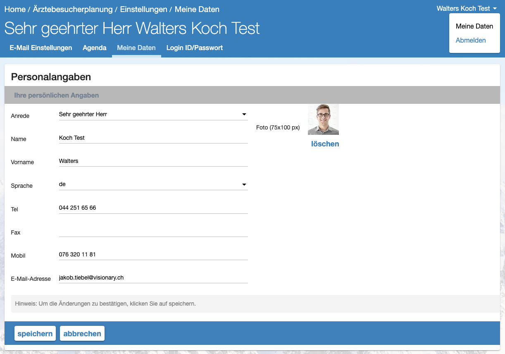Click the profile photo thumbnail

pyautogui.click(x=323, y=119)
